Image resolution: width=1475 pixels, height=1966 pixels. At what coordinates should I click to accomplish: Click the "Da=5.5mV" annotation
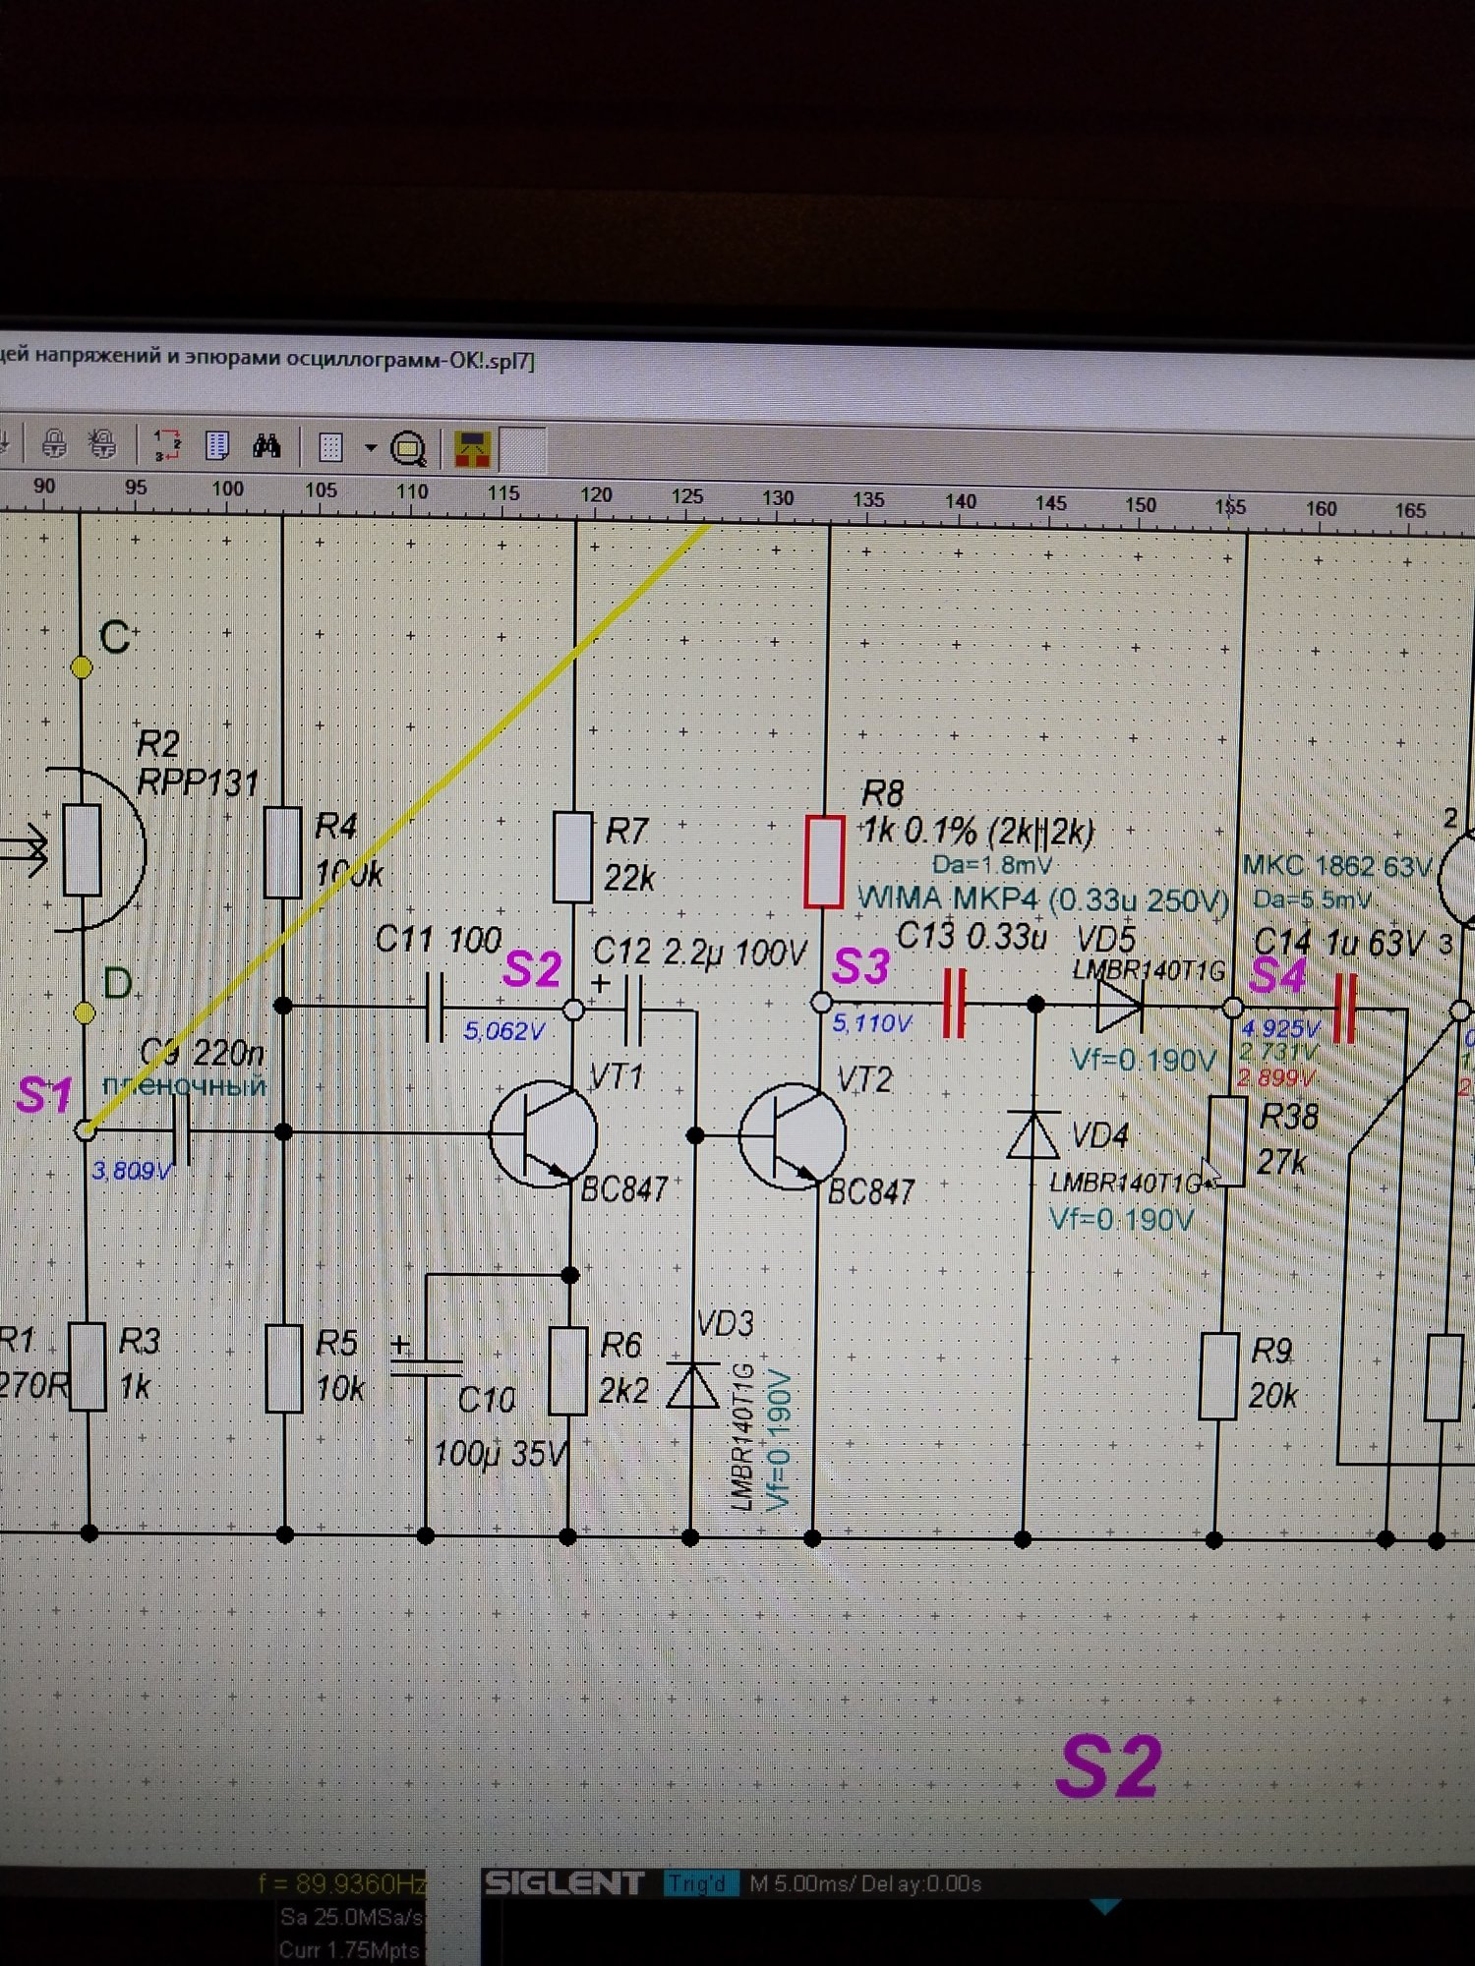point(1313,900)
